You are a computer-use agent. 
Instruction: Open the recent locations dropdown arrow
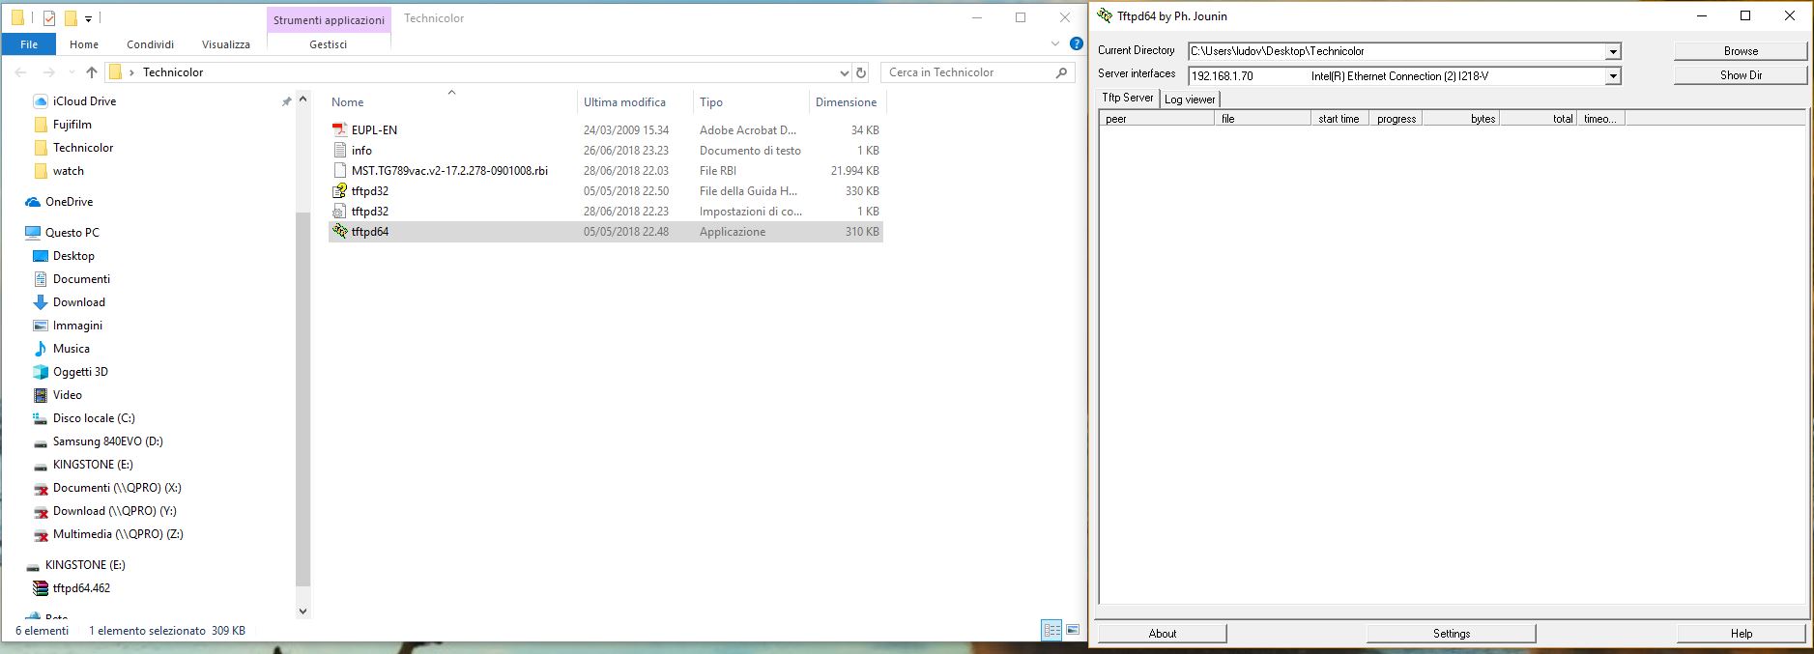coord(72,72)
